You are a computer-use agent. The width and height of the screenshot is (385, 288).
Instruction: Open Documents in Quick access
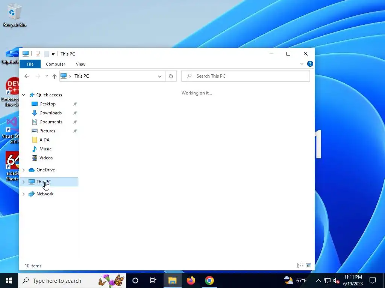click(51, 122)
